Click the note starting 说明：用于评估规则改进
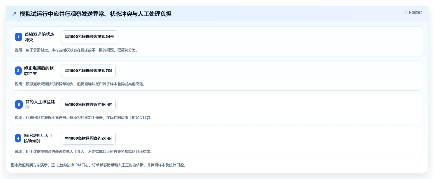Image resolution: width=434 pixels, height=179 pixels. (84, 151)
